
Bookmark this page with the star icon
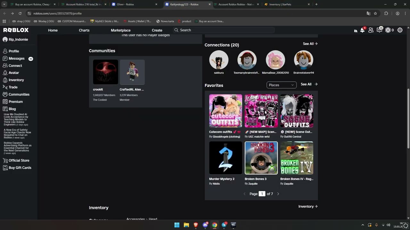[x=375, y=13]
